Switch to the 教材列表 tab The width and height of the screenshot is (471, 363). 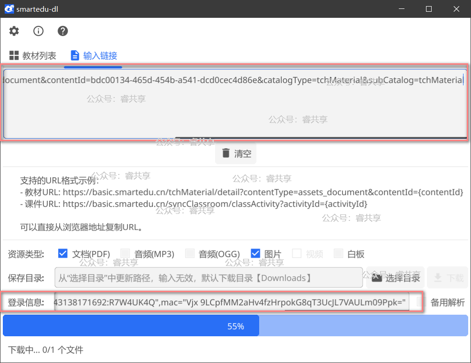(x=33, y=56)
